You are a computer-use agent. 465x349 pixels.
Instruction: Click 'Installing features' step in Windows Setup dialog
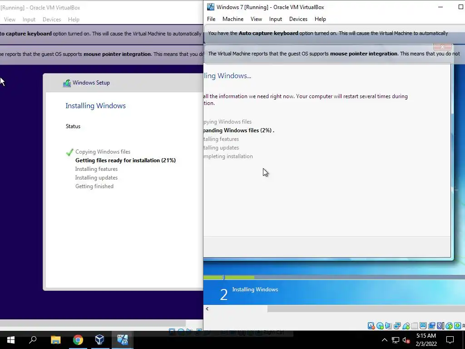96,169
